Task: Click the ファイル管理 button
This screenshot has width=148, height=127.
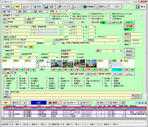Action: (x=68, y=22)
